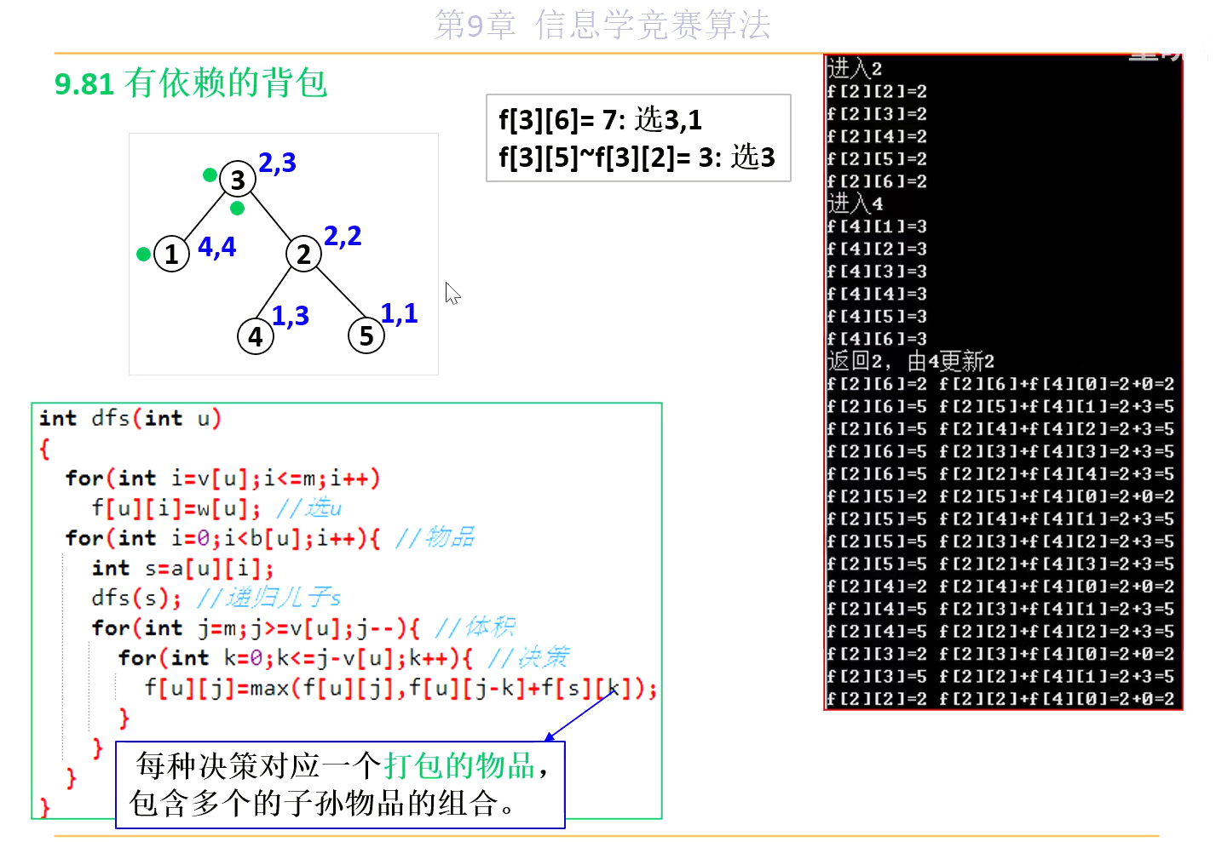The image size is (1216, 842).
Task: Click the code line "int dfs(int u)"
Action: click(x=130, y=418)
